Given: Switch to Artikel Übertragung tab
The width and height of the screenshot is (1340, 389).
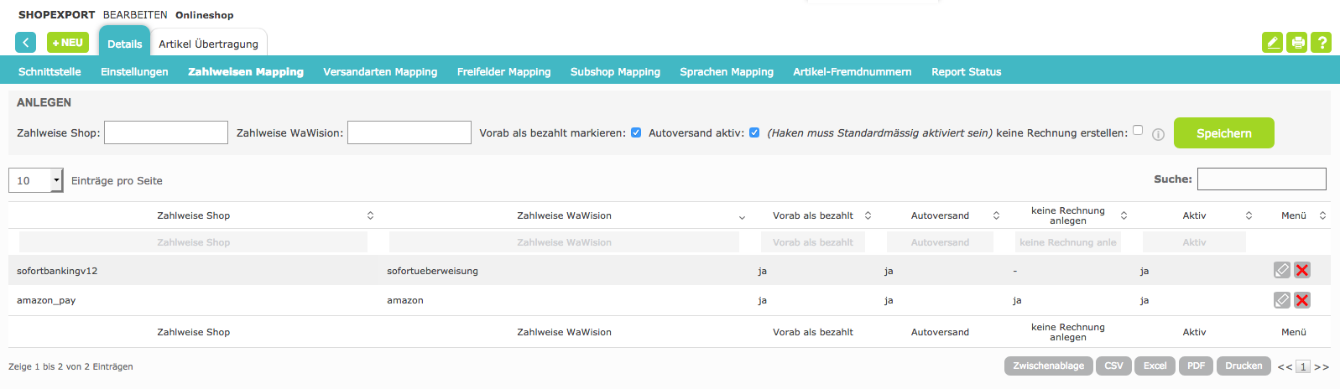Looking at the screenshot, I should pyautogui.click(x=208, y=44).
